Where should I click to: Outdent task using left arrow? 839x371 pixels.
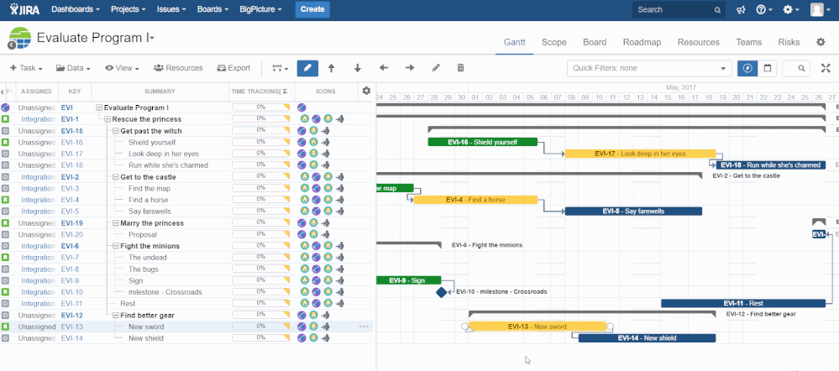tap(384, 68)
